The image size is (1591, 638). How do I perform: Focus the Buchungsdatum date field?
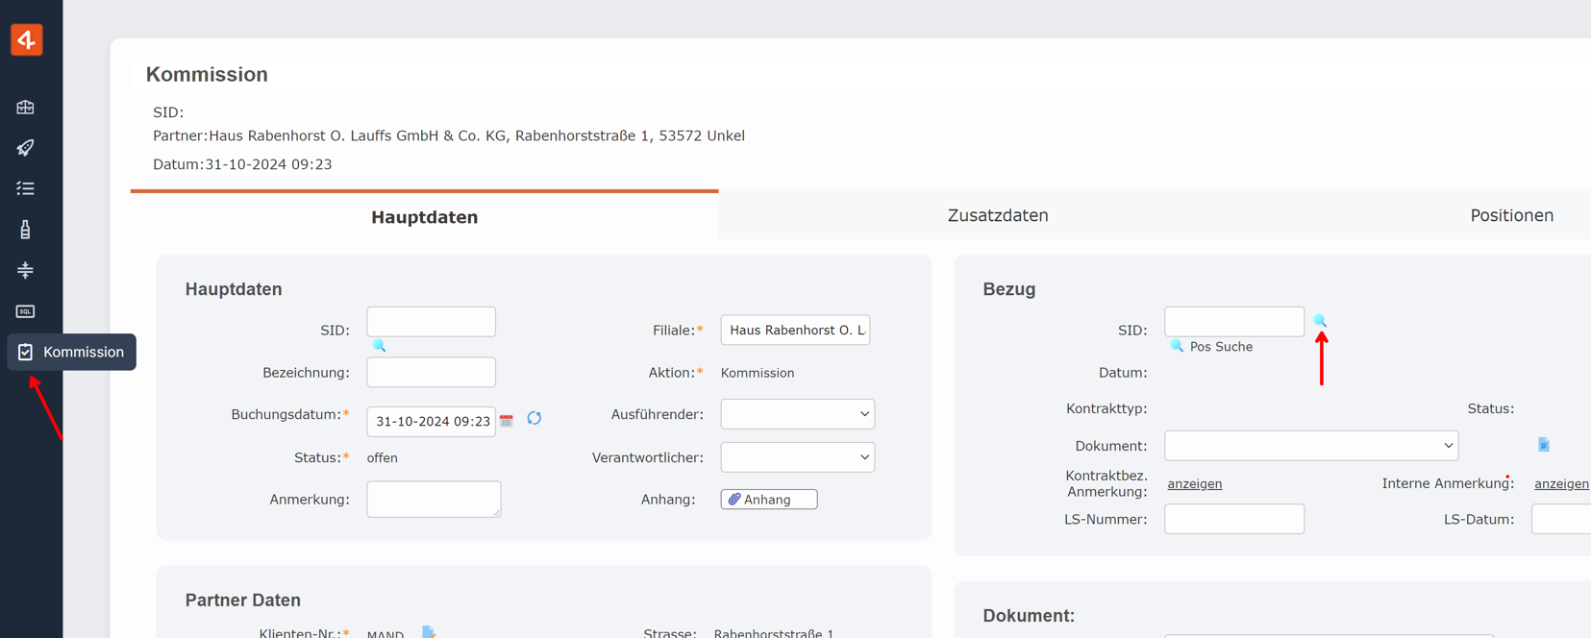pyautogui.click(x=432, y=421)
